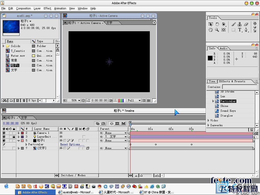This screenshot has width=260, height=195.
Task: Hide the LayerEmit layer
Action: pyautogui.click(x=4, y=137)
